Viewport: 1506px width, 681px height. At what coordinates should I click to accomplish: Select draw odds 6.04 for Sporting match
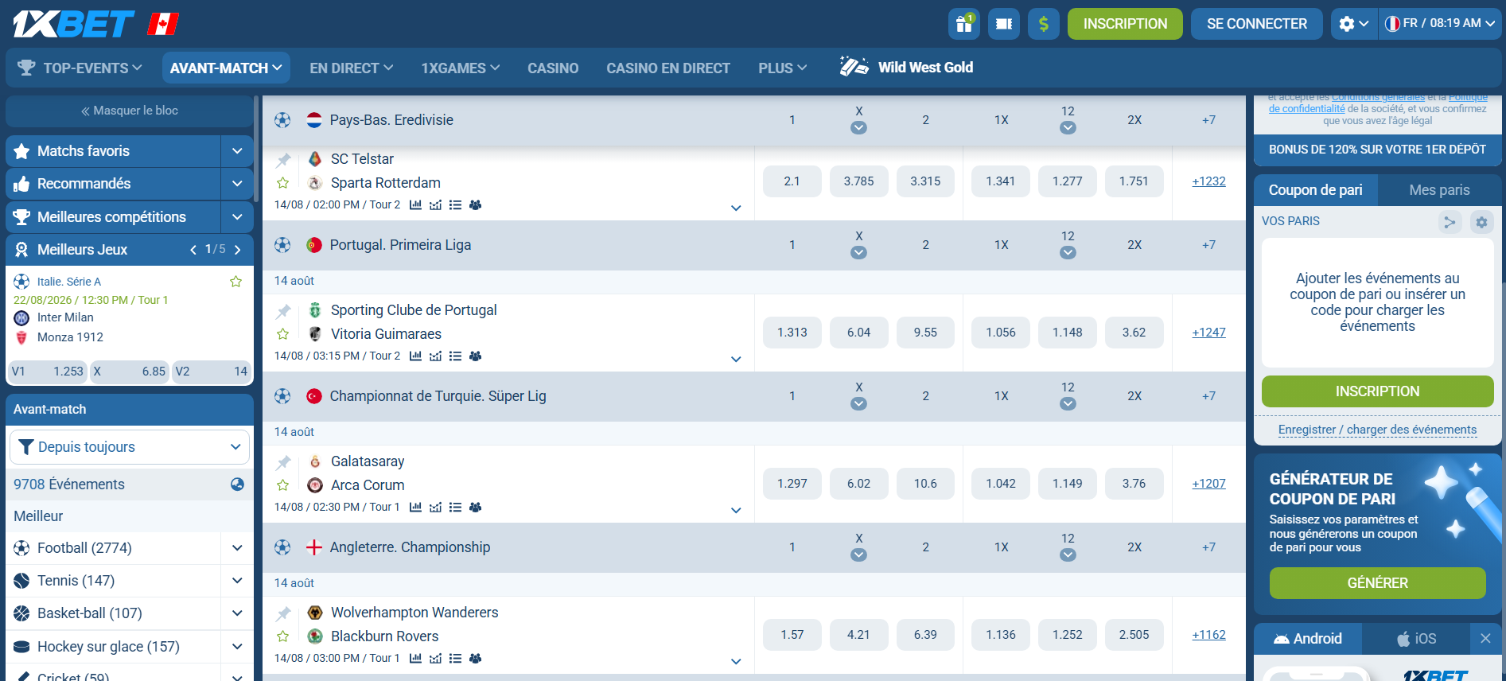pyautogui.click(x=859, y=333)
